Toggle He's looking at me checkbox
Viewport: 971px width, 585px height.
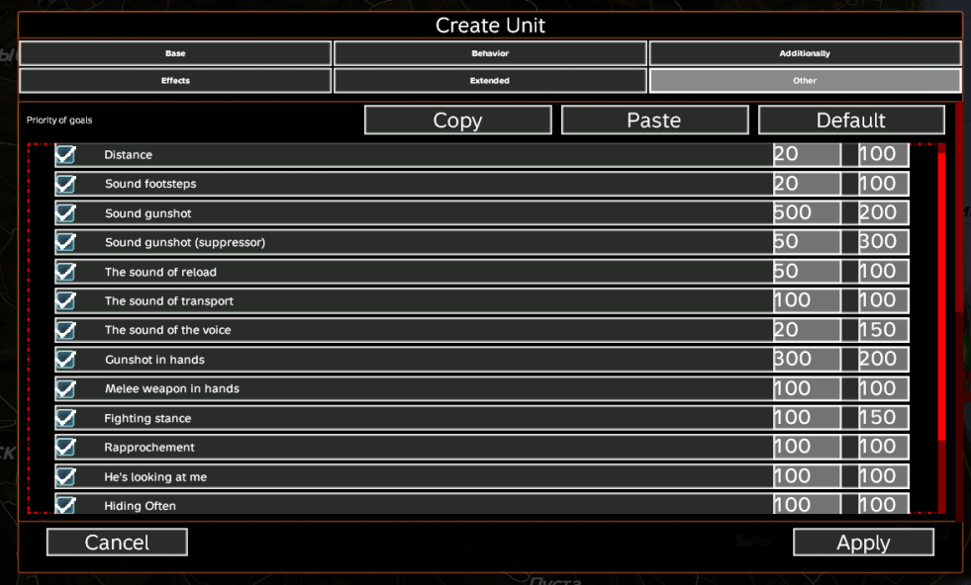tap(66, 476)
